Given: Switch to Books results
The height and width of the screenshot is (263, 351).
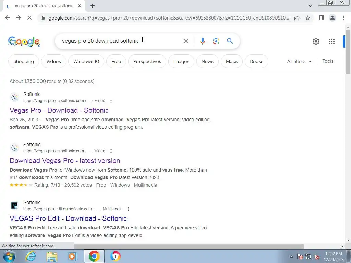Looking at the screenshot, I should [256, 61].
